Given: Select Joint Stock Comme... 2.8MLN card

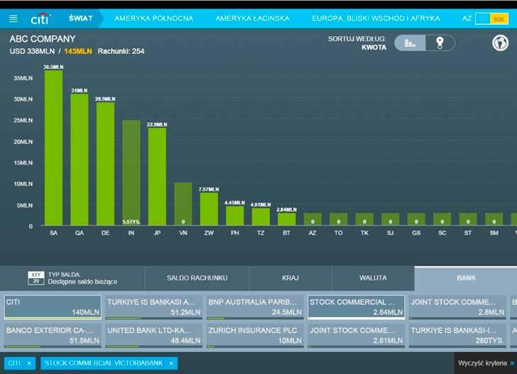Looking at the screenshot, I should click(457, 307).
